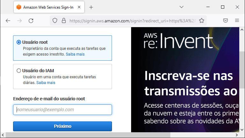
Task: Open the Firefox application menu
Action: (x=237, y=20)
